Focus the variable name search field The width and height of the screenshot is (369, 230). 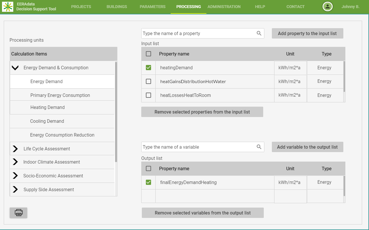pyautogui.click(x=198, y=147)
